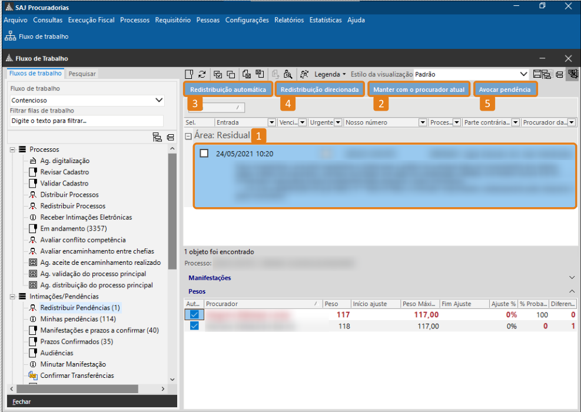The width and height of the screenshot is (581, 412).
Task: Click the Receber Intimações Eletrônicas icon
Action: click(x=33, y=217)
